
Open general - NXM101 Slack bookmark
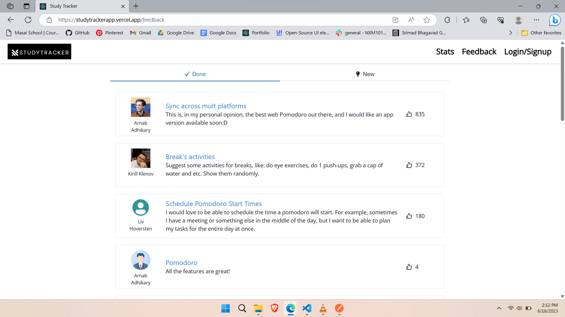(x=361, y=33)
